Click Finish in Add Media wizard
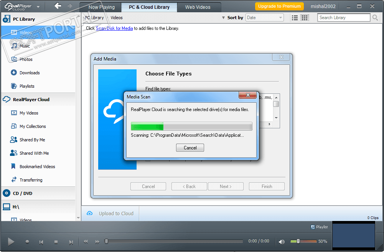Image resolution: width=384 pixels, height=252 pixels. click(x=267, y=186)
